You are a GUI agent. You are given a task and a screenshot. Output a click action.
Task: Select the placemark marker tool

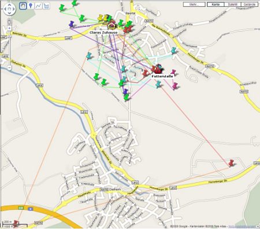(31, 6)
